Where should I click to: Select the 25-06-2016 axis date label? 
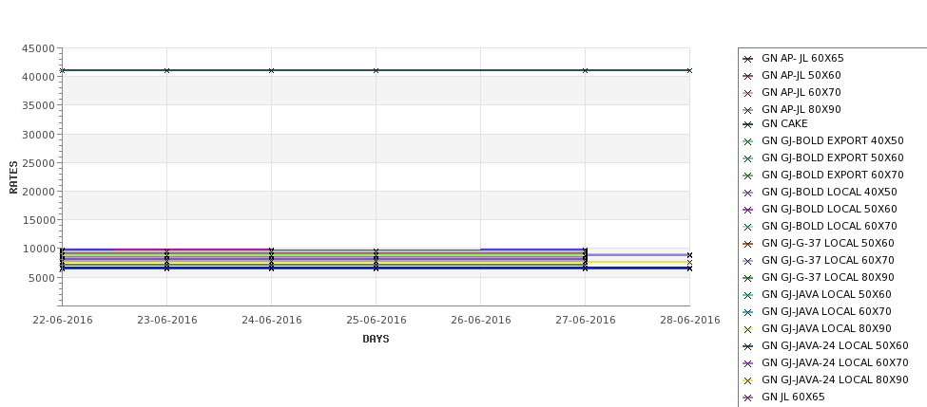(x=376, y=321)
